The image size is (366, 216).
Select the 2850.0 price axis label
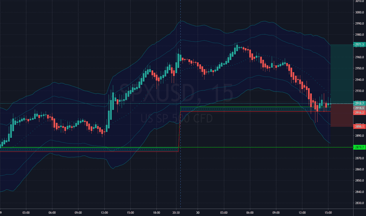pos(359,181)
